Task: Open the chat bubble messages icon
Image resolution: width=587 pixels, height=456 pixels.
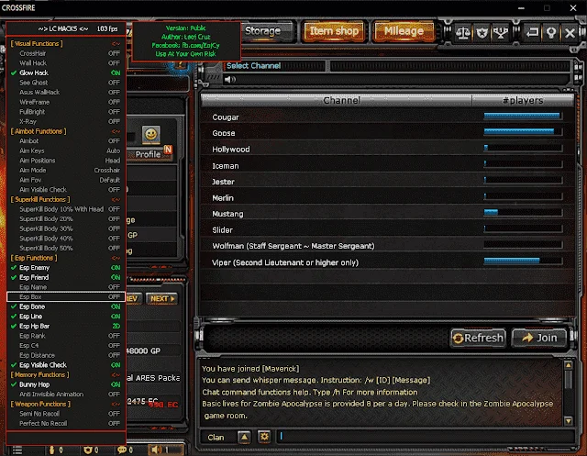Action: [122, 450]
